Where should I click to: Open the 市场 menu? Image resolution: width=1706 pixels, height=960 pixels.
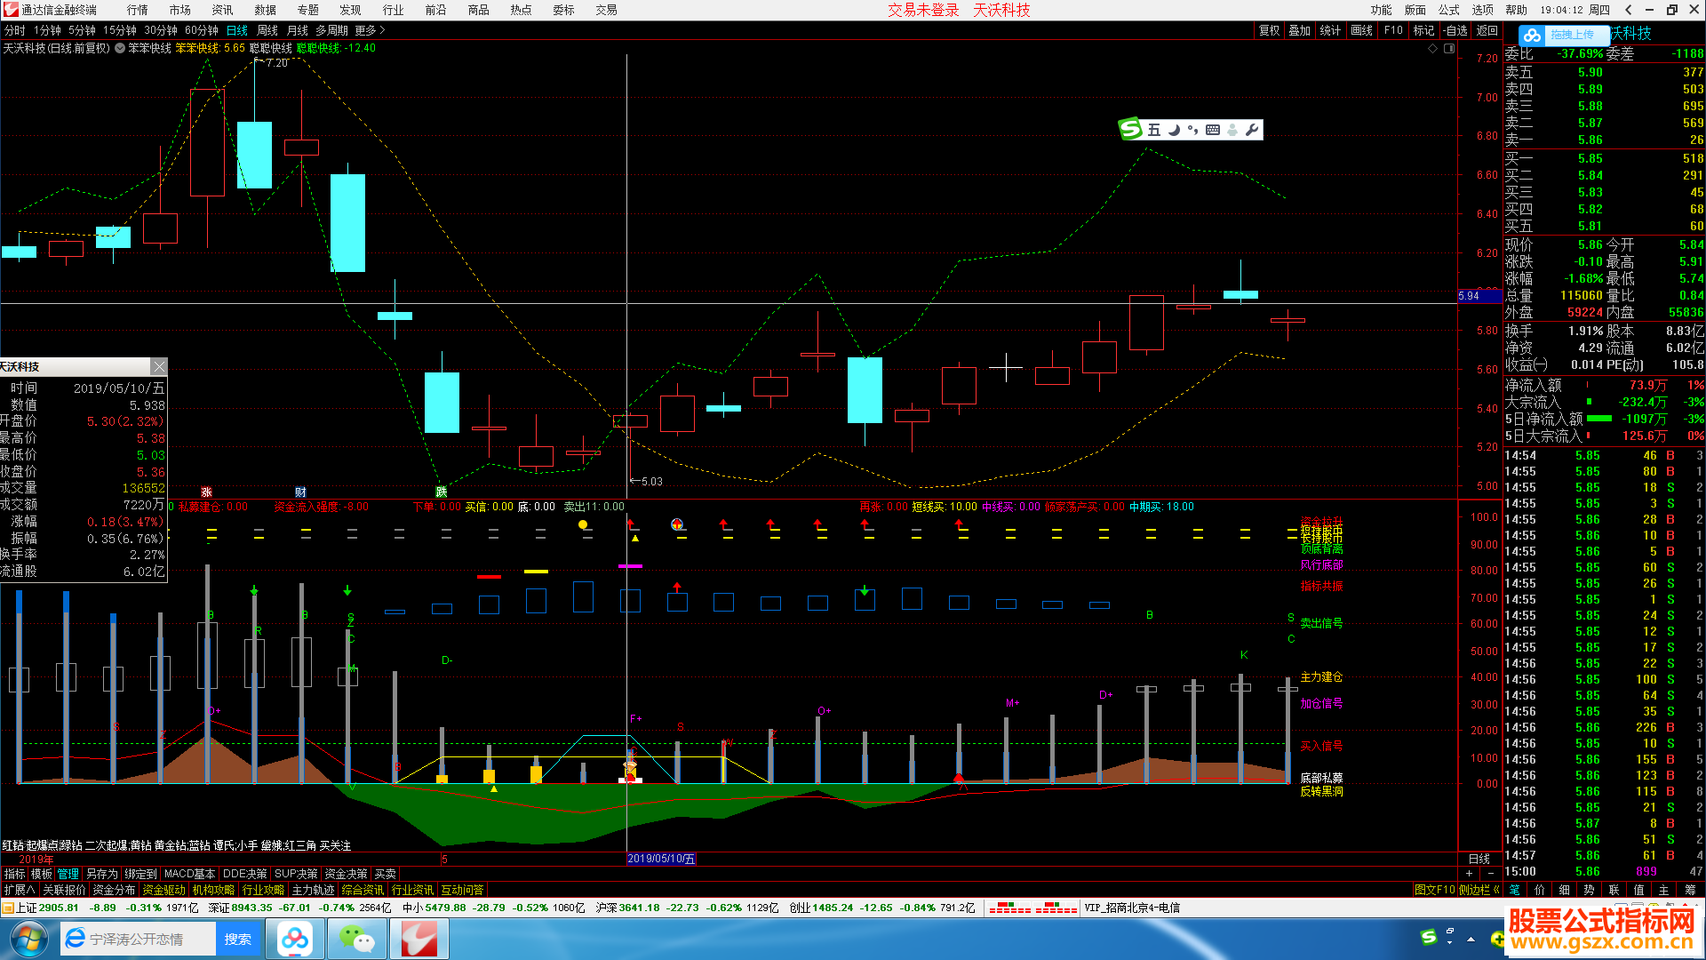click(179, 10)
